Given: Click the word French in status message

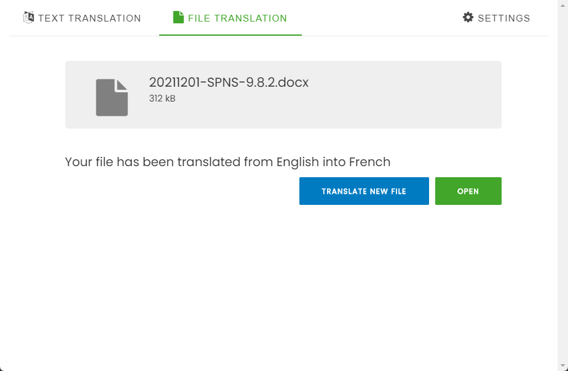Looking at the screenshot, I should click(x=369, y=162).
